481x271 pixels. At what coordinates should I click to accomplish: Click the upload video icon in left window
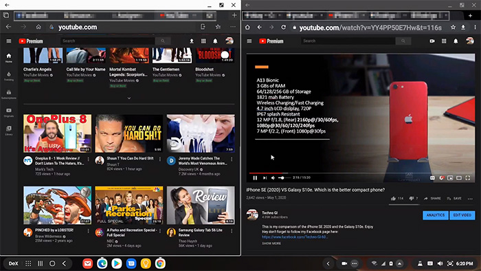(192, 41)
